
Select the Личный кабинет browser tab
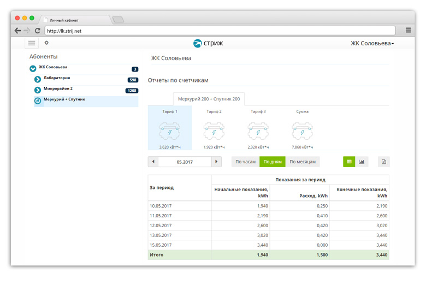(x=76, y=20)
